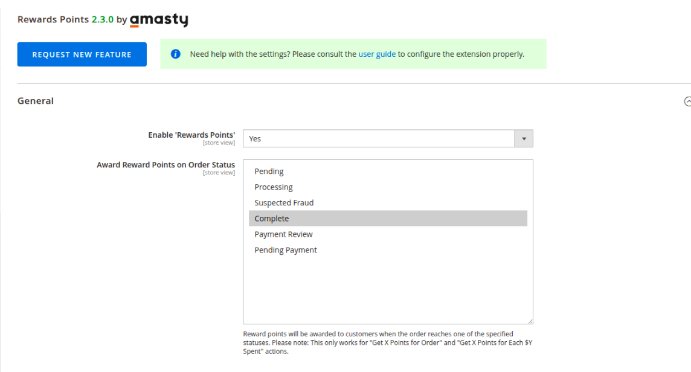Open the user guide link
691x372 pixels.
377,54
